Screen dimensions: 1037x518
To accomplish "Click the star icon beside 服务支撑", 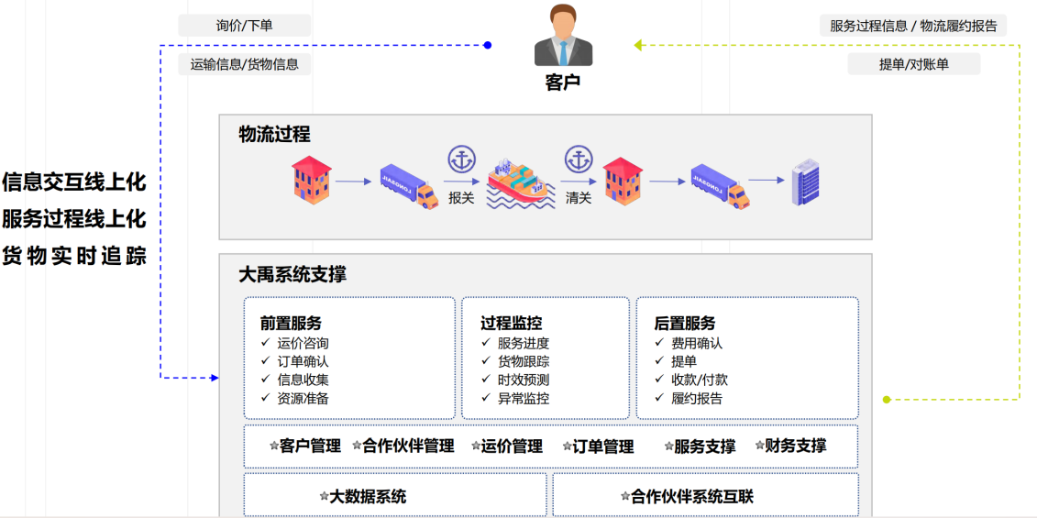I will click(x=669, y=446).
